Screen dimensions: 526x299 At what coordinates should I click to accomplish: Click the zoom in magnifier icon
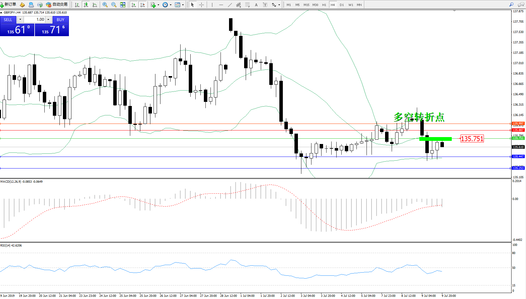click(105, 5)
